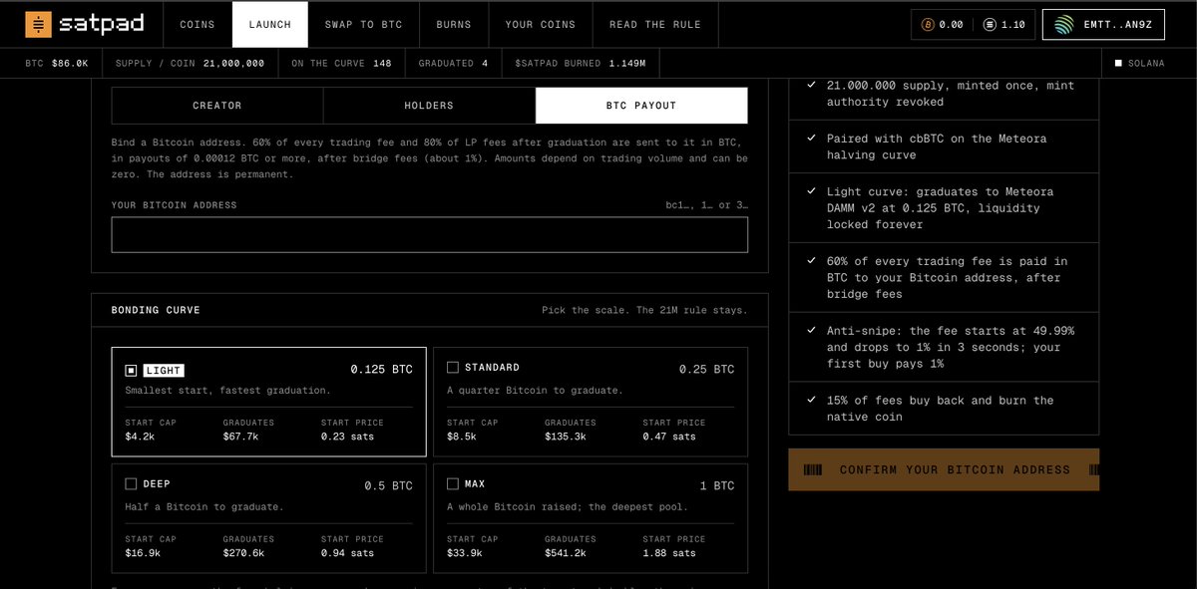The image size is (1197, 589).
Task: Click the SOLANA network label
Action: pos(1146,63)
